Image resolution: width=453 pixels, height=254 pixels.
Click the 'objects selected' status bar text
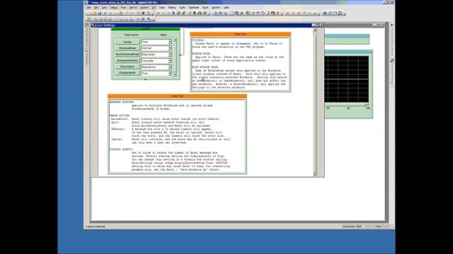(x=96, y=226)
